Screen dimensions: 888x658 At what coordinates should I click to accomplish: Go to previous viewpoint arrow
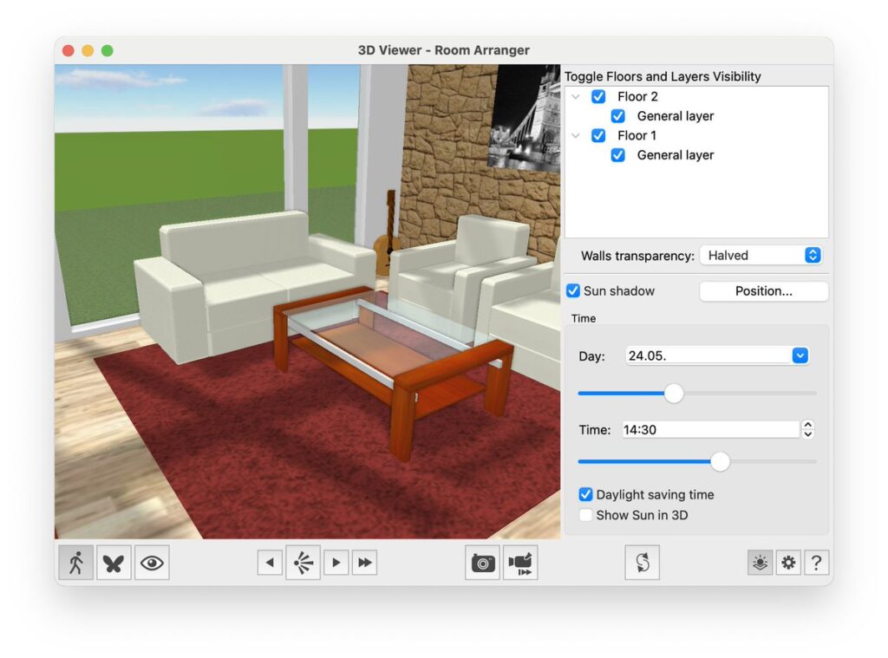coord(271,563)
